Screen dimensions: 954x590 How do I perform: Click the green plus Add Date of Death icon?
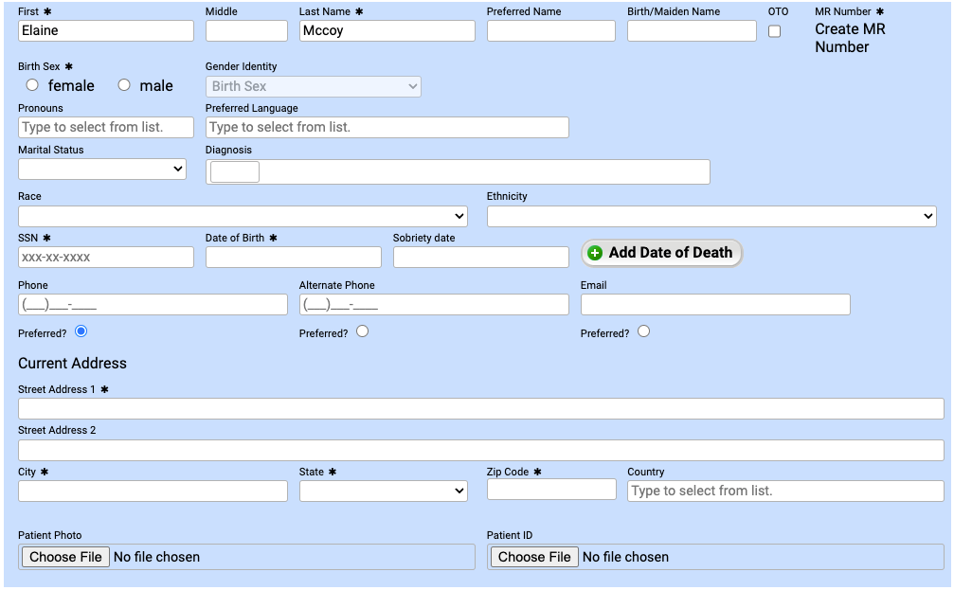pyautogui.click(x=594, y=253)
